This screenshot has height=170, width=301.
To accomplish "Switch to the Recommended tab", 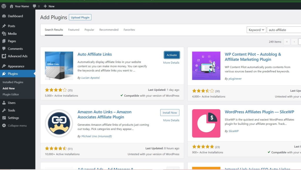I will pos(109,30).
